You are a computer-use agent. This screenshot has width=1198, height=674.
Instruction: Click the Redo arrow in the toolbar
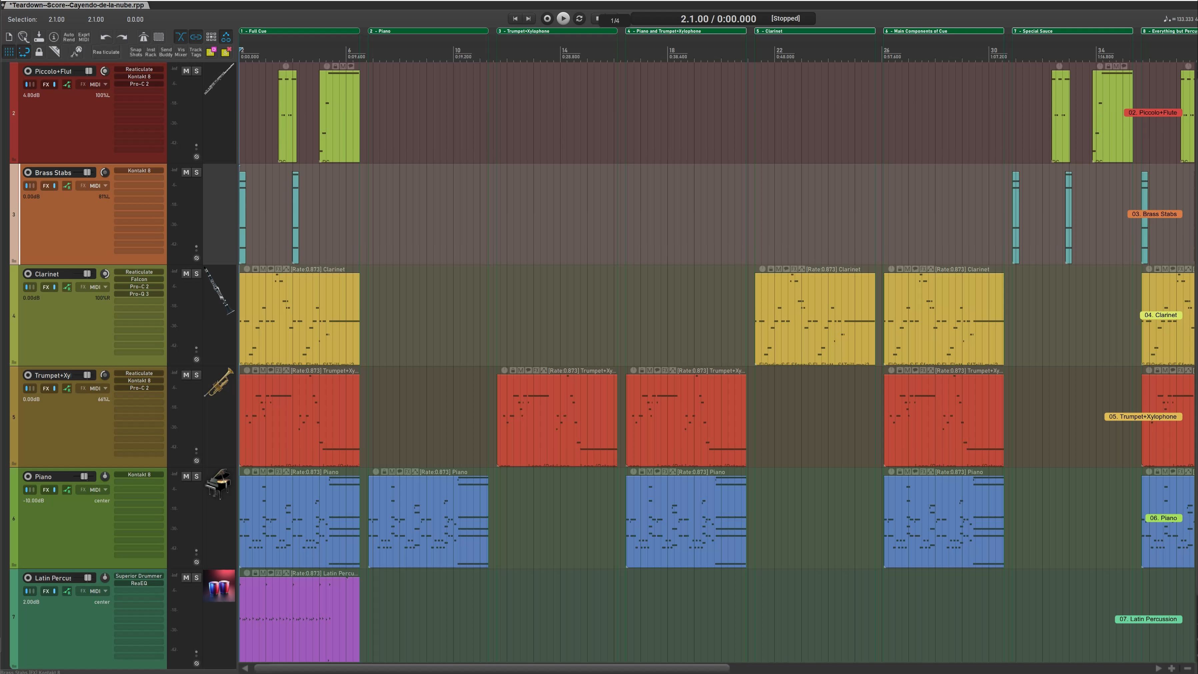click(122, 37)
